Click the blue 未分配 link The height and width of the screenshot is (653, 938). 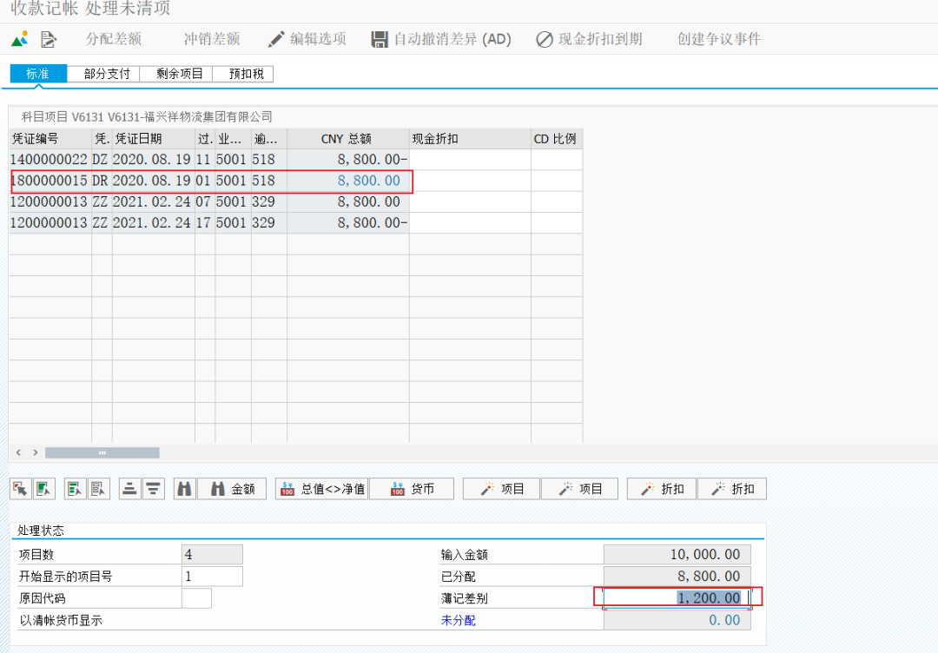[x=459, y=621]
